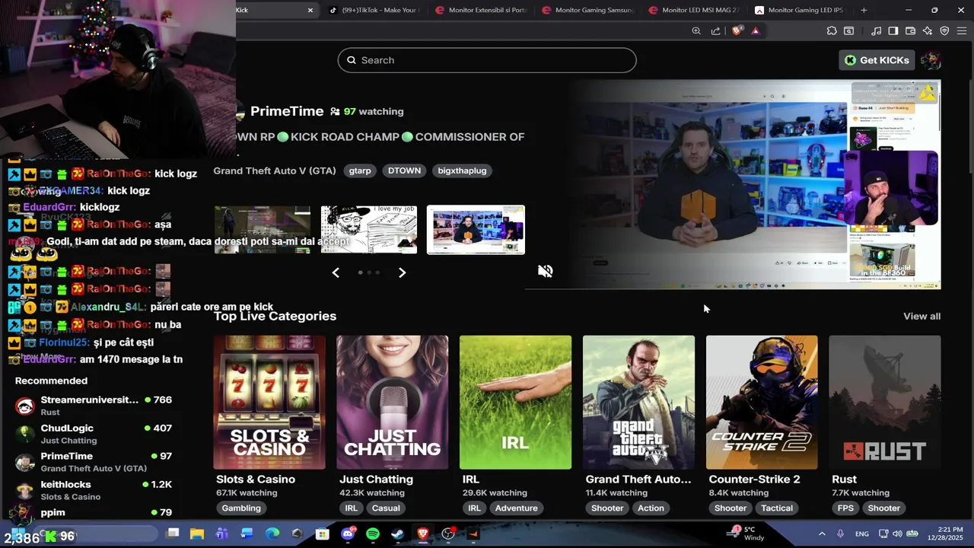The width and height of the screenshot is (974, 548).
Task: Close the Kick browser tab
Action: click(x=310, y=10)
